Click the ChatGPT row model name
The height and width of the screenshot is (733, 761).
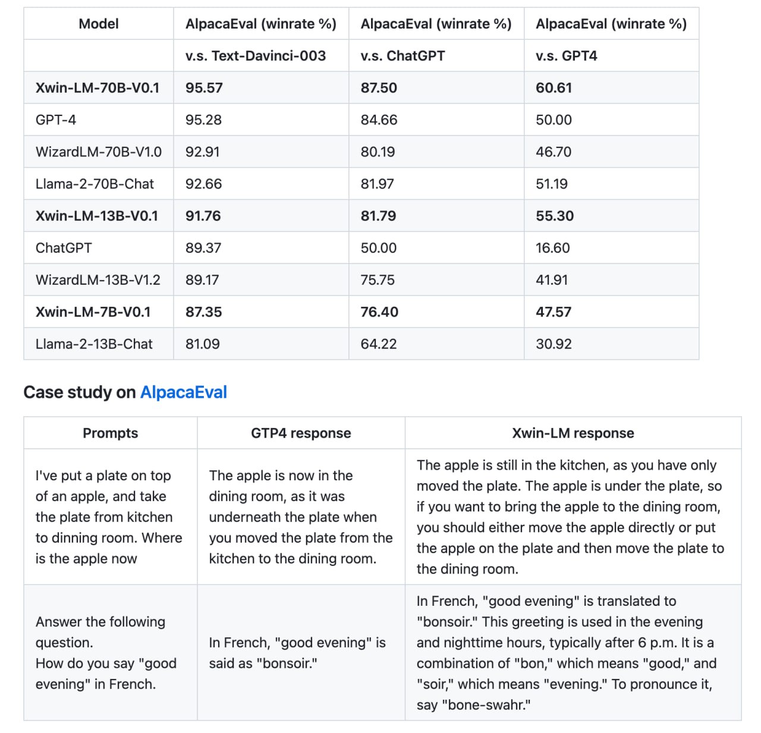[x=64, y=248]
